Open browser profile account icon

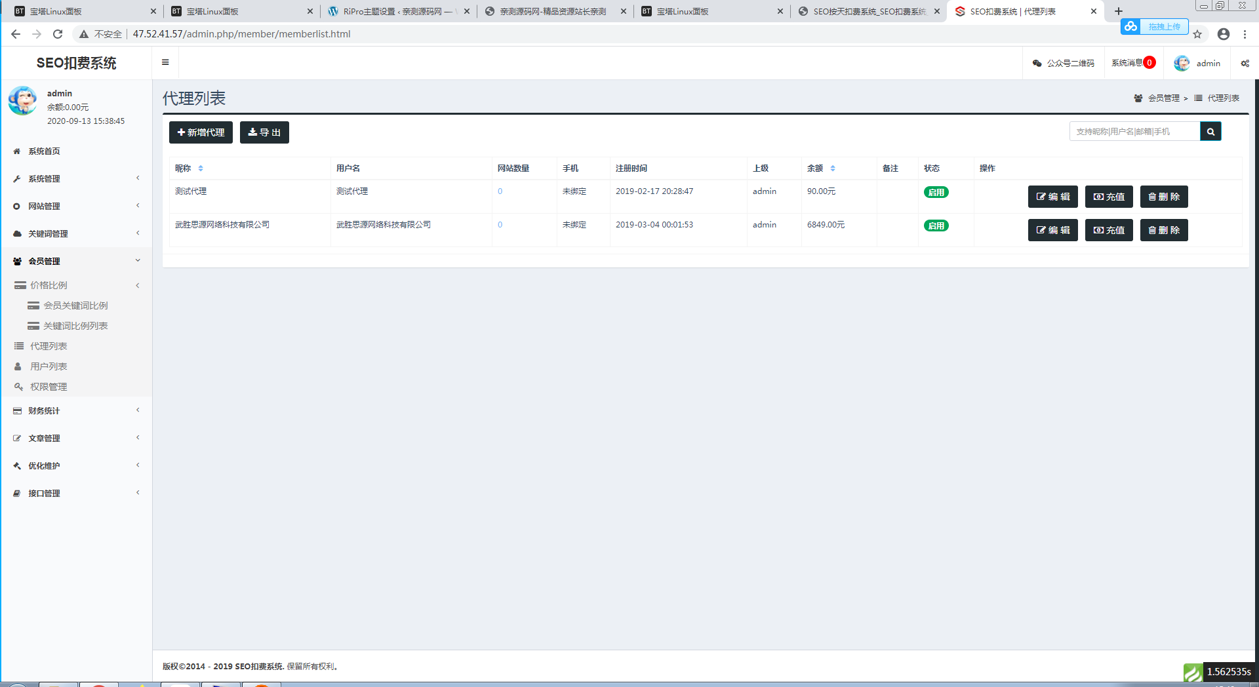click(1224, 34)
